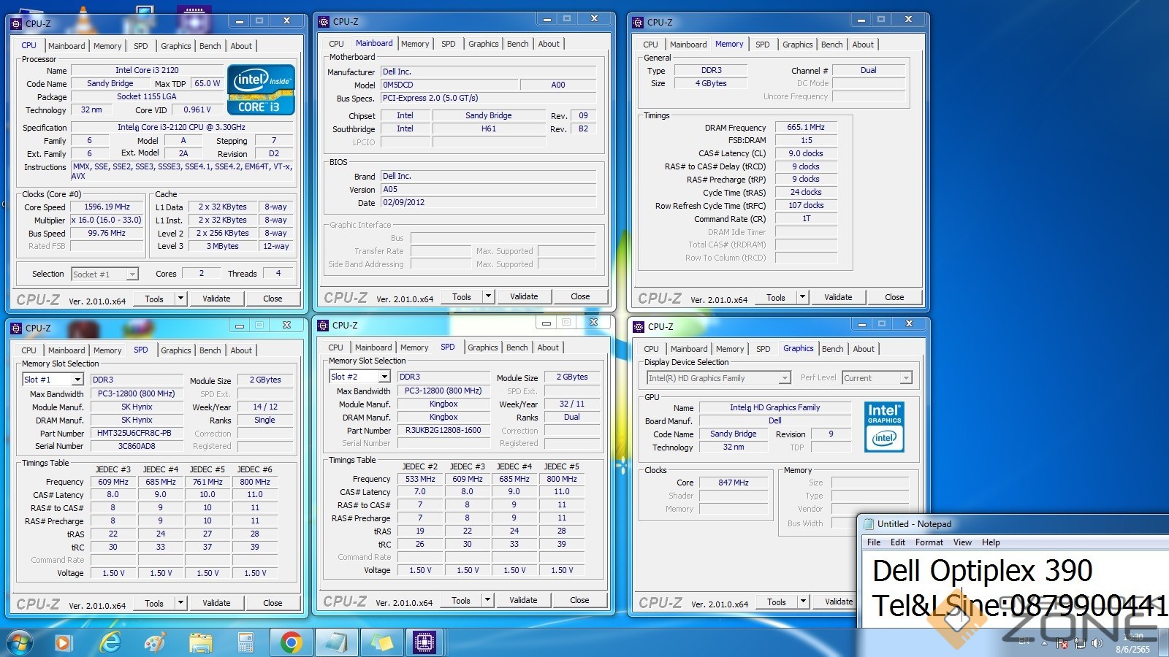Open Windows Media Player from the taskbar
Image resolution: width=1169 pixels, height=657 pixels.
[64, 642]
